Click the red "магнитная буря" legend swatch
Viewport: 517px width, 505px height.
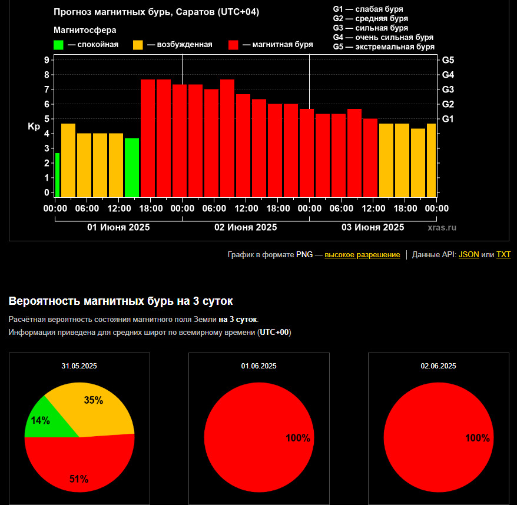[234, 45]
